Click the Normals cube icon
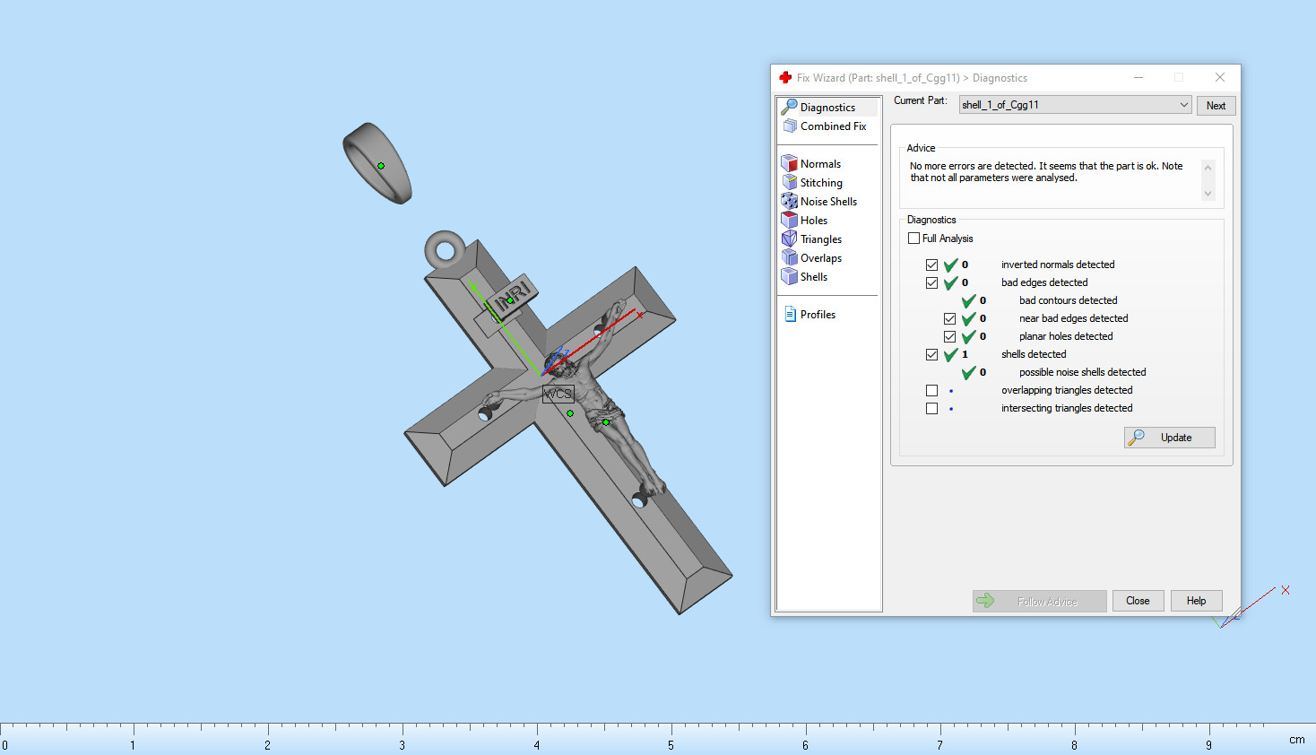 (x=789, y=163)
